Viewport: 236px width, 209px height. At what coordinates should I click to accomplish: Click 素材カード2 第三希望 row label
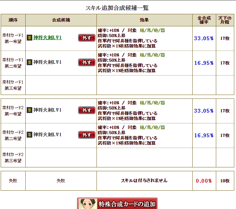13,158
